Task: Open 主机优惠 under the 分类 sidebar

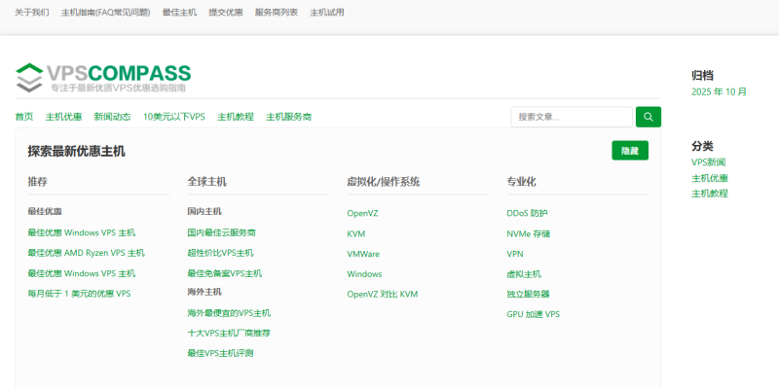Action: (x=710, y=178)
